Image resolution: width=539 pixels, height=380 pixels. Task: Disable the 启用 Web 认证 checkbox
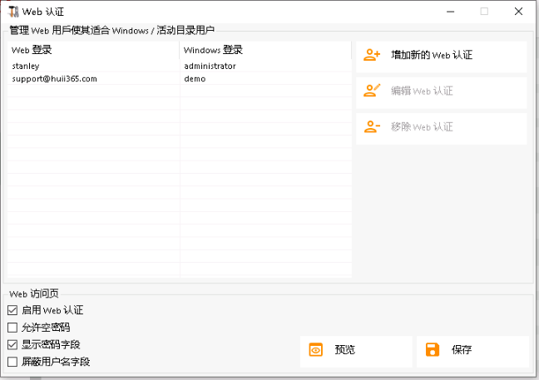12,310
